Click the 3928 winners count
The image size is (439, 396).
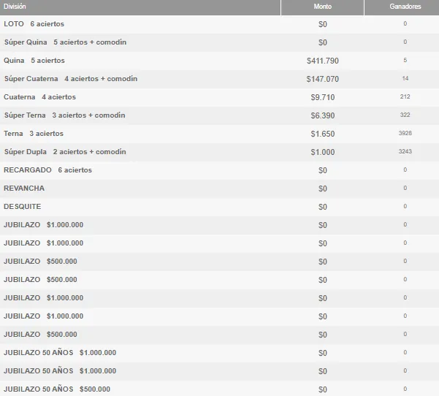click(405, 134)
